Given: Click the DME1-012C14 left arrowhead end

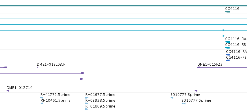Looking at the screenshot, I should click(8, 91).
